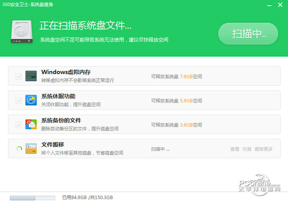The height and width of the screenshot is (204, 288).
Task: Toggle the Windows虚拟内存 checkbox
Action: (x=19, y=76)
